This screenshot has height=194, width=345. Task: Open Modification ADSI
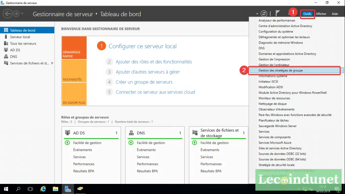pyautogui.click(x=271, y=87)
